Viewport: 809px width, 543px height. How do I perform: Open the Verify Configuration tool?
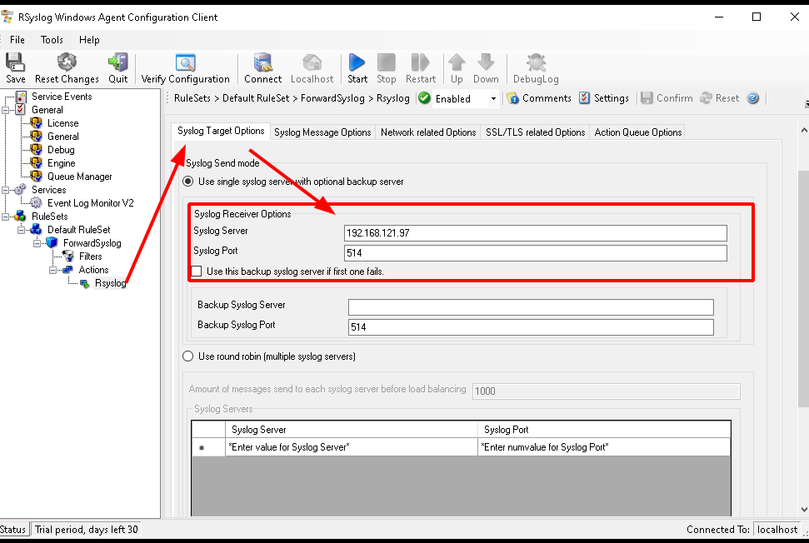coord(185,67)
